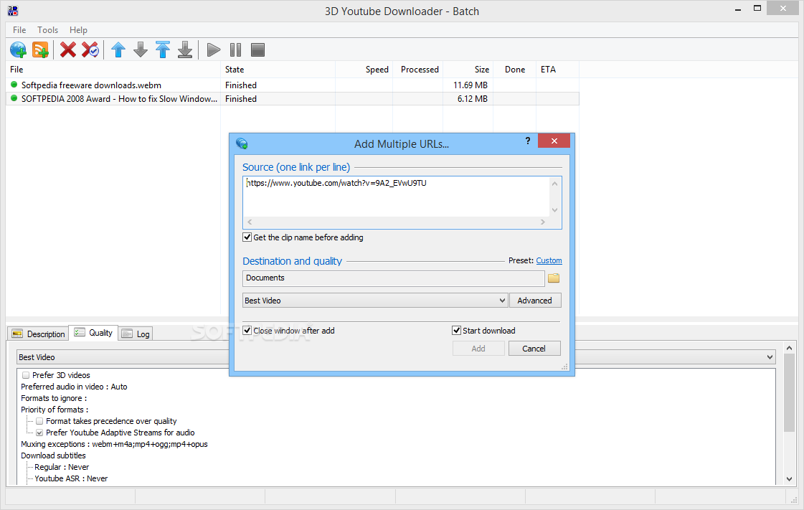Click the Custom preset link
The image size is (804, 510).
coord(549,260)
